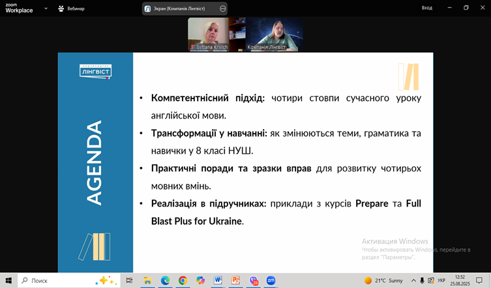Open Copilot from the taskbar

200,280
